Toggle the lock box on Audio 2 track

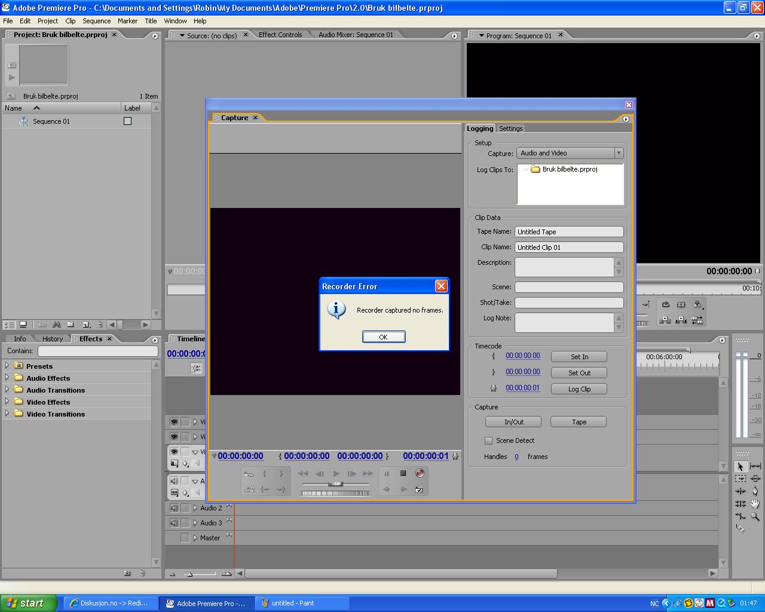coord(185,508)
